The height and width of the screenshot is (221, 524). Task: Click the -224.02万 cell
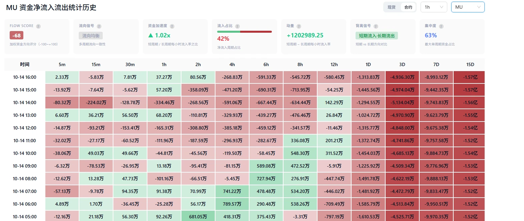tap(96, 102)
